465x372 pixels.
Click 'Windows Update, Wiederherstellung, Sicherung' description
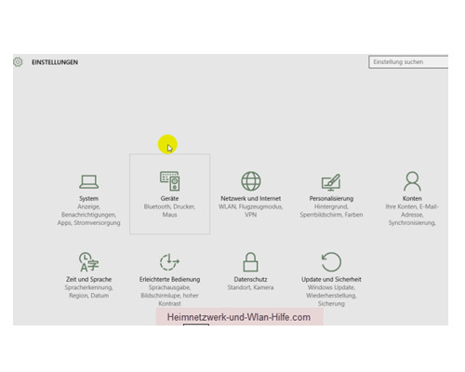pyautogui.click(x=331, y=296)
